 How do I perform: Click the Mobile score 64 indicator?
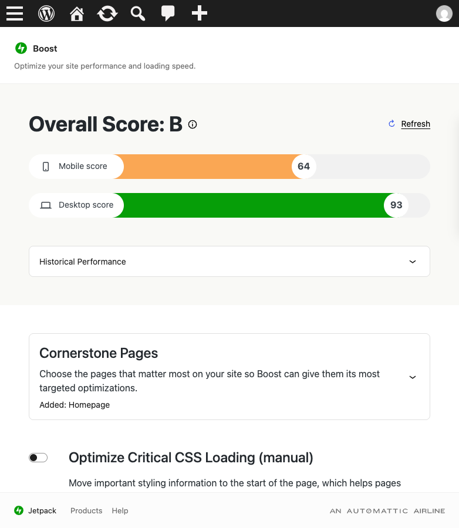pos(303,167)
